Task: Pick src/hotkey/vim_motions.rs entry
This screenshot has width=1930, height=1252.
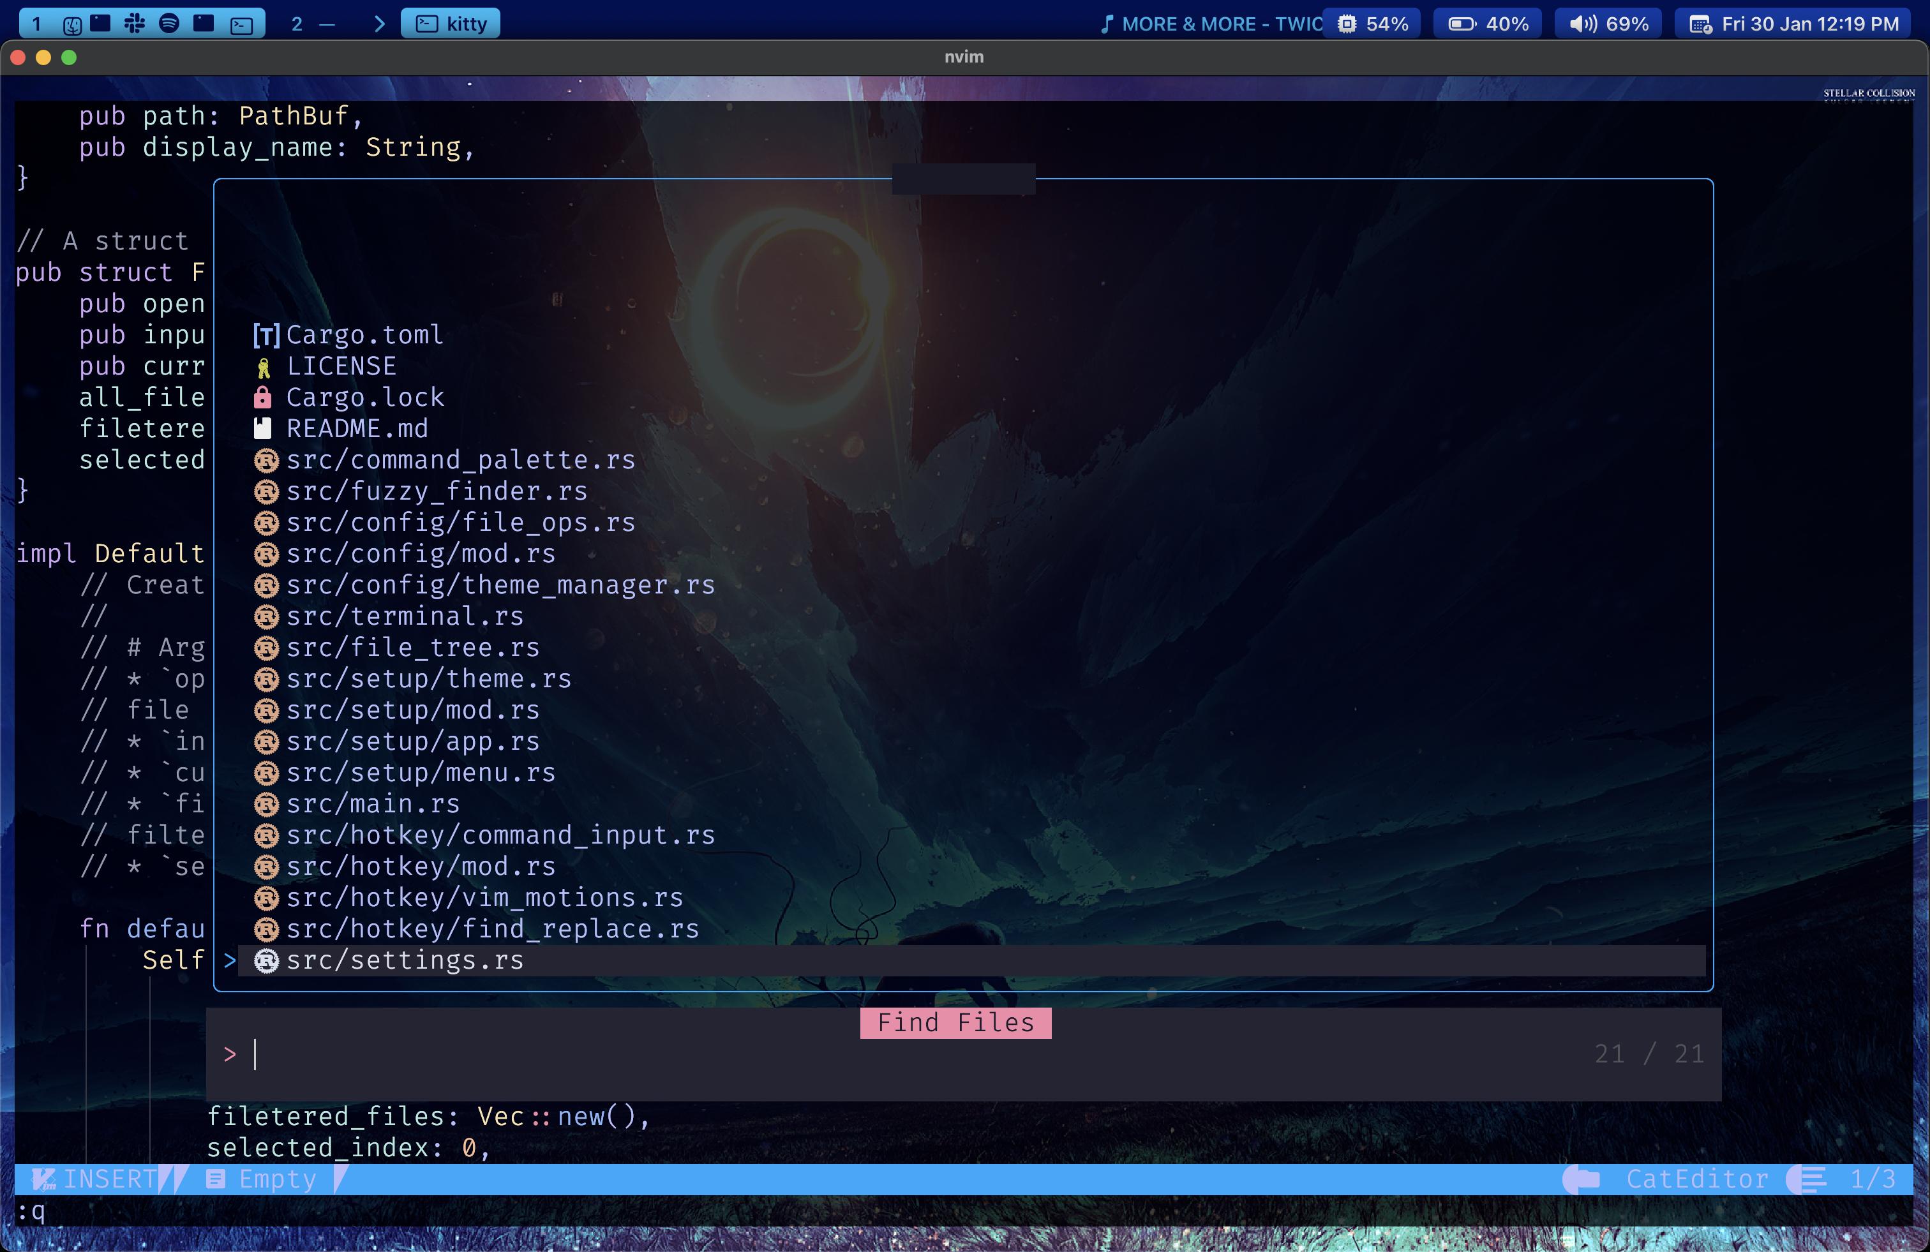Action: coord(484,898)
